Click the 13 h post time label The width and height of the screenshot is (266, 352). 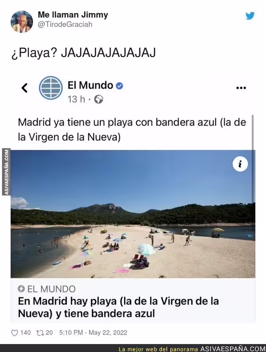[76, 99]
